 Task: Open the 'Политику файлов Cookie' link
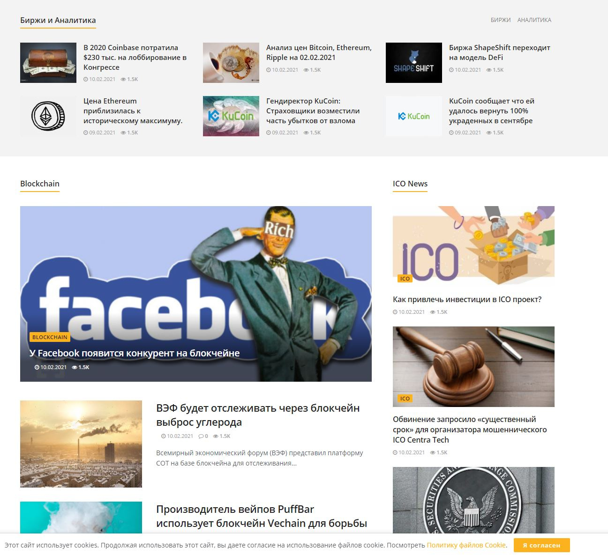point(466,545)
